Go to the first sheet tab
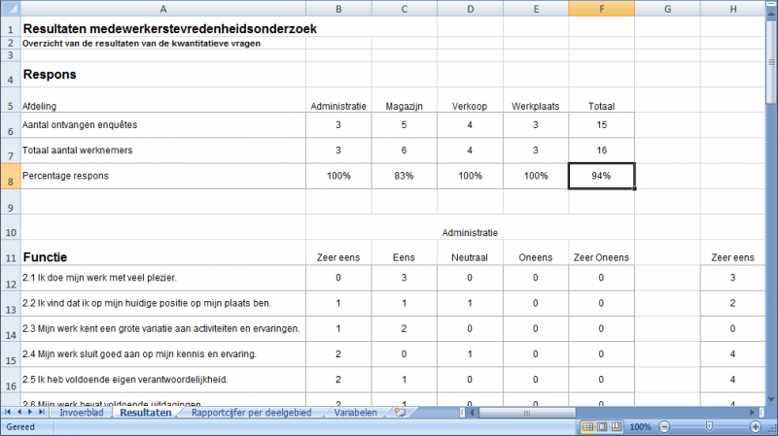Image resolution: width=778 pixels, height=436 pixels. point(8,413)
